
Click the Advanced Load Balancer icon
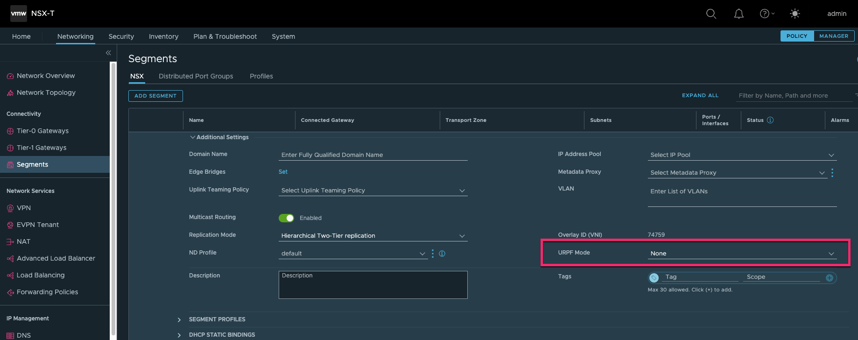click(10, 259)
